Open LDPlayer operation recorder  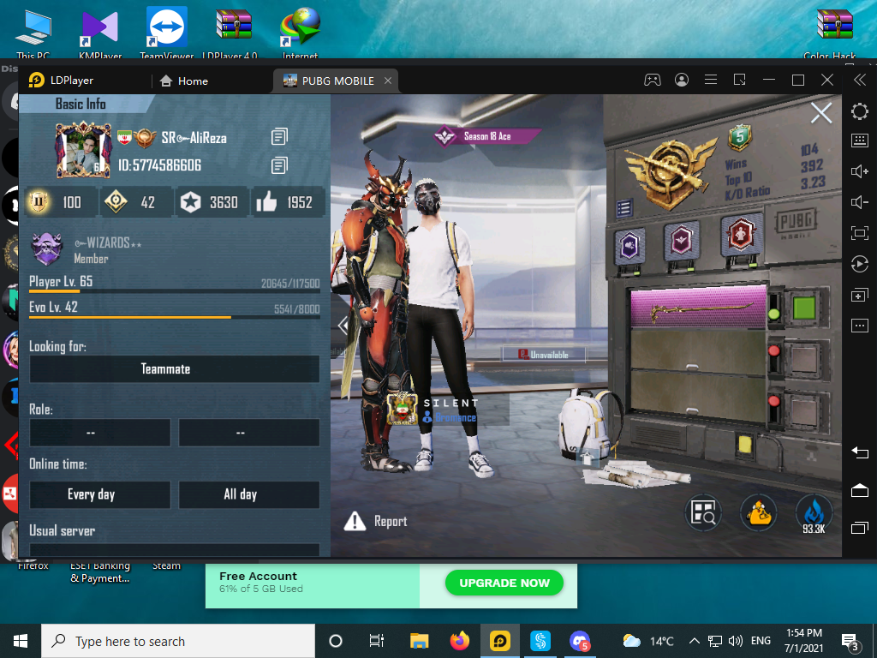[860, 264]
